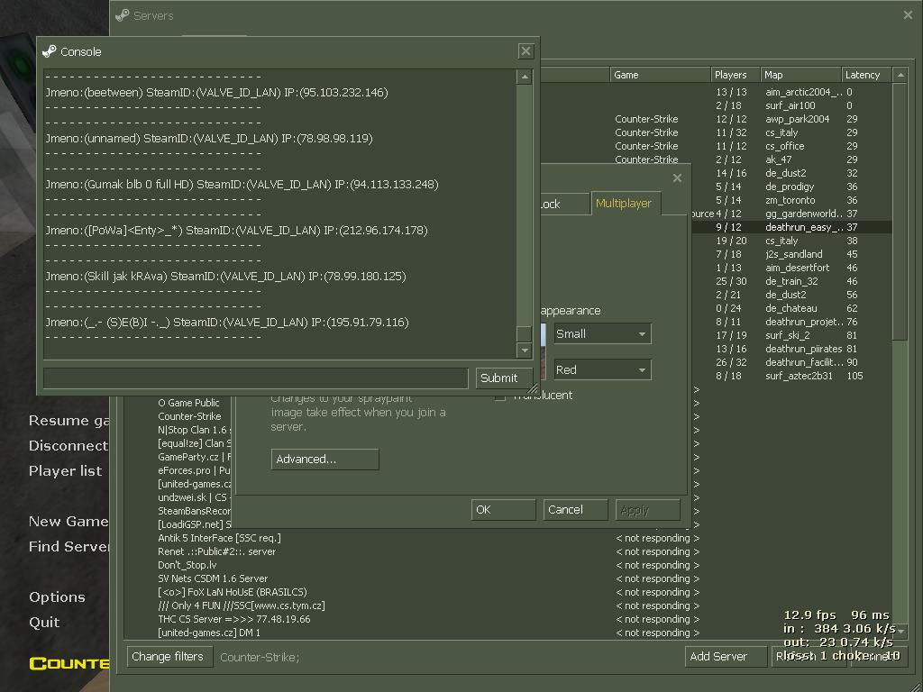923x692 pixels.
Task: Click the Apply button in Options
Action: [647, 510]
